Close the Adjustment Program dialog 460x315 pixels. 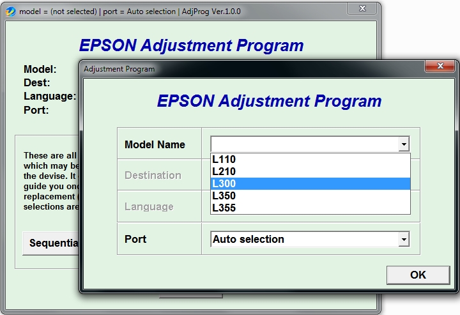[x=440, y=66]
